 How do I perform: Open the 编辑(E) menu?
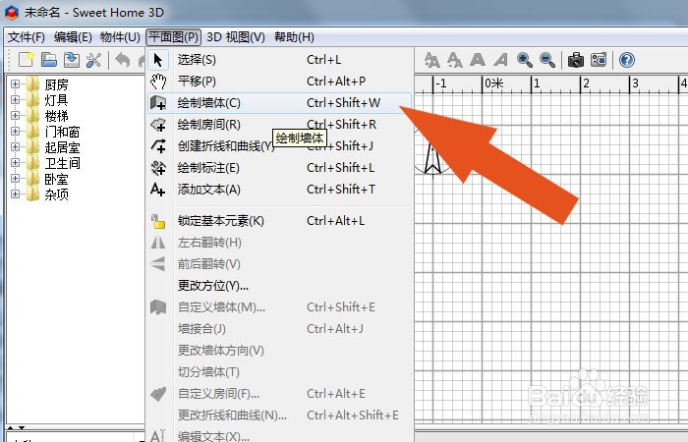pyautogui.click(x=73, y=37)
